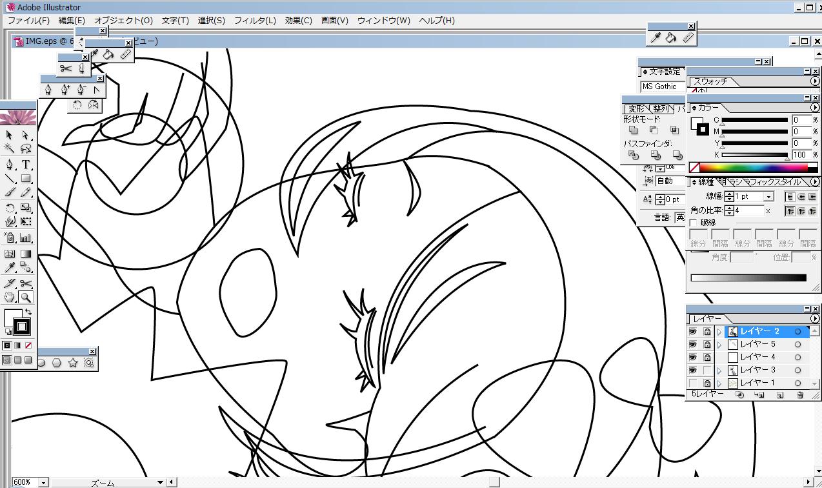Viewport: 822px width, 488px height.
Task: Expand Layer 5 disclosure triangle
Action: pyautogui.click(x=719, y=345)
